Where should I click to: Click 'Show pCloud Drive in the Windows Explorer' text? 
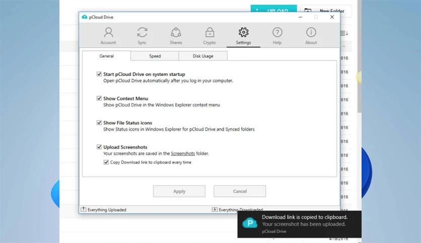[162, 105]
